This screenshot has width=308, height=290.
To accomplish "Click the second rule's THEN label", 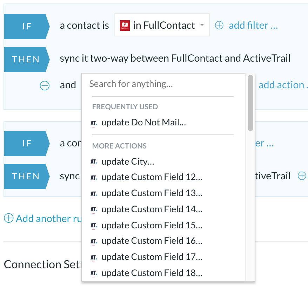I will pyautogui.click(x=27, y=177).
